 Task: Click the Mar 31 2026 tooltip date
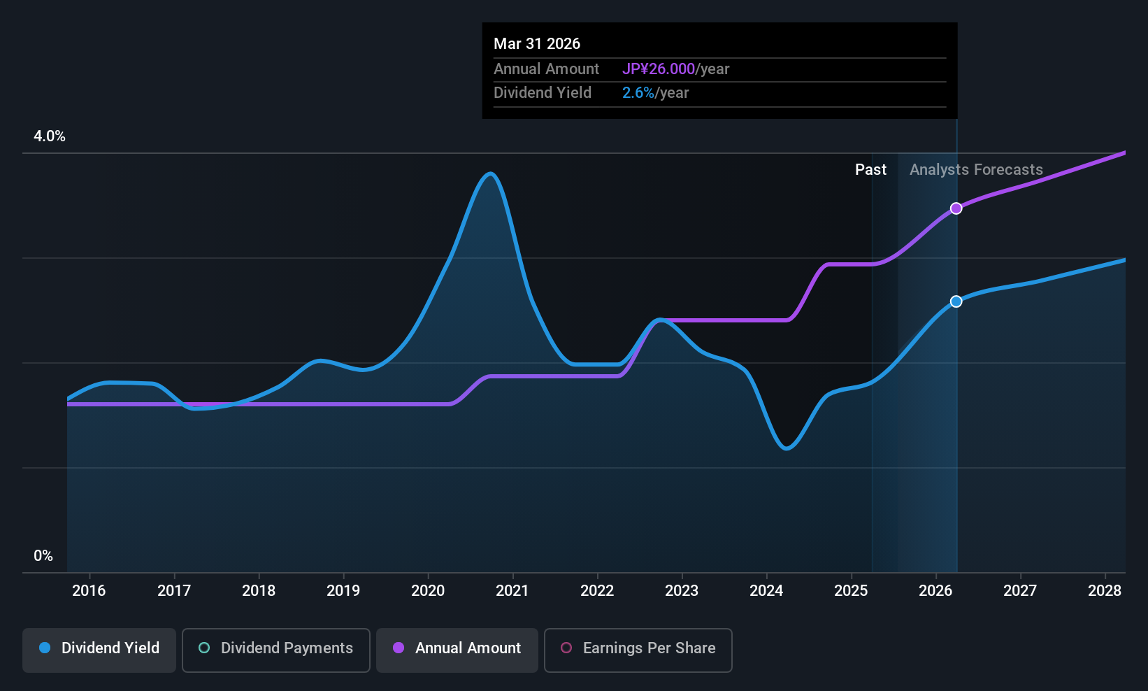[x=537, y=43]
